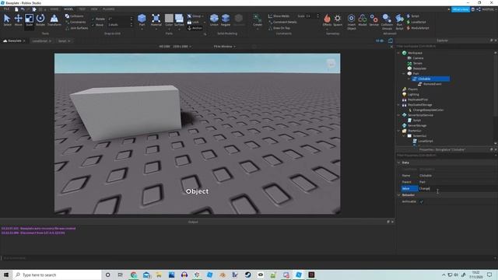
Task: Select Camera in the Explorer tree
Action: tap(415, 58)
